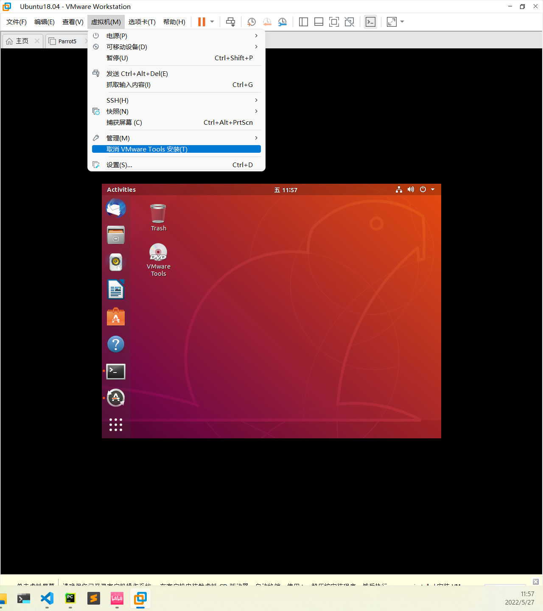Click the Ubuntu network status icon
The width and height of the screenshot is (543, 611).
click(399, 190)
